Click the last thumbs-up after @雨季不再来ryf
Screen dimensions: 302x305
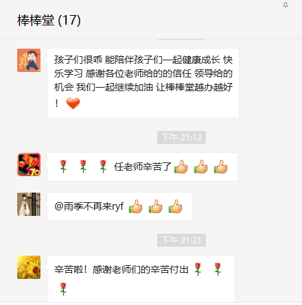(x=175, y=206)
